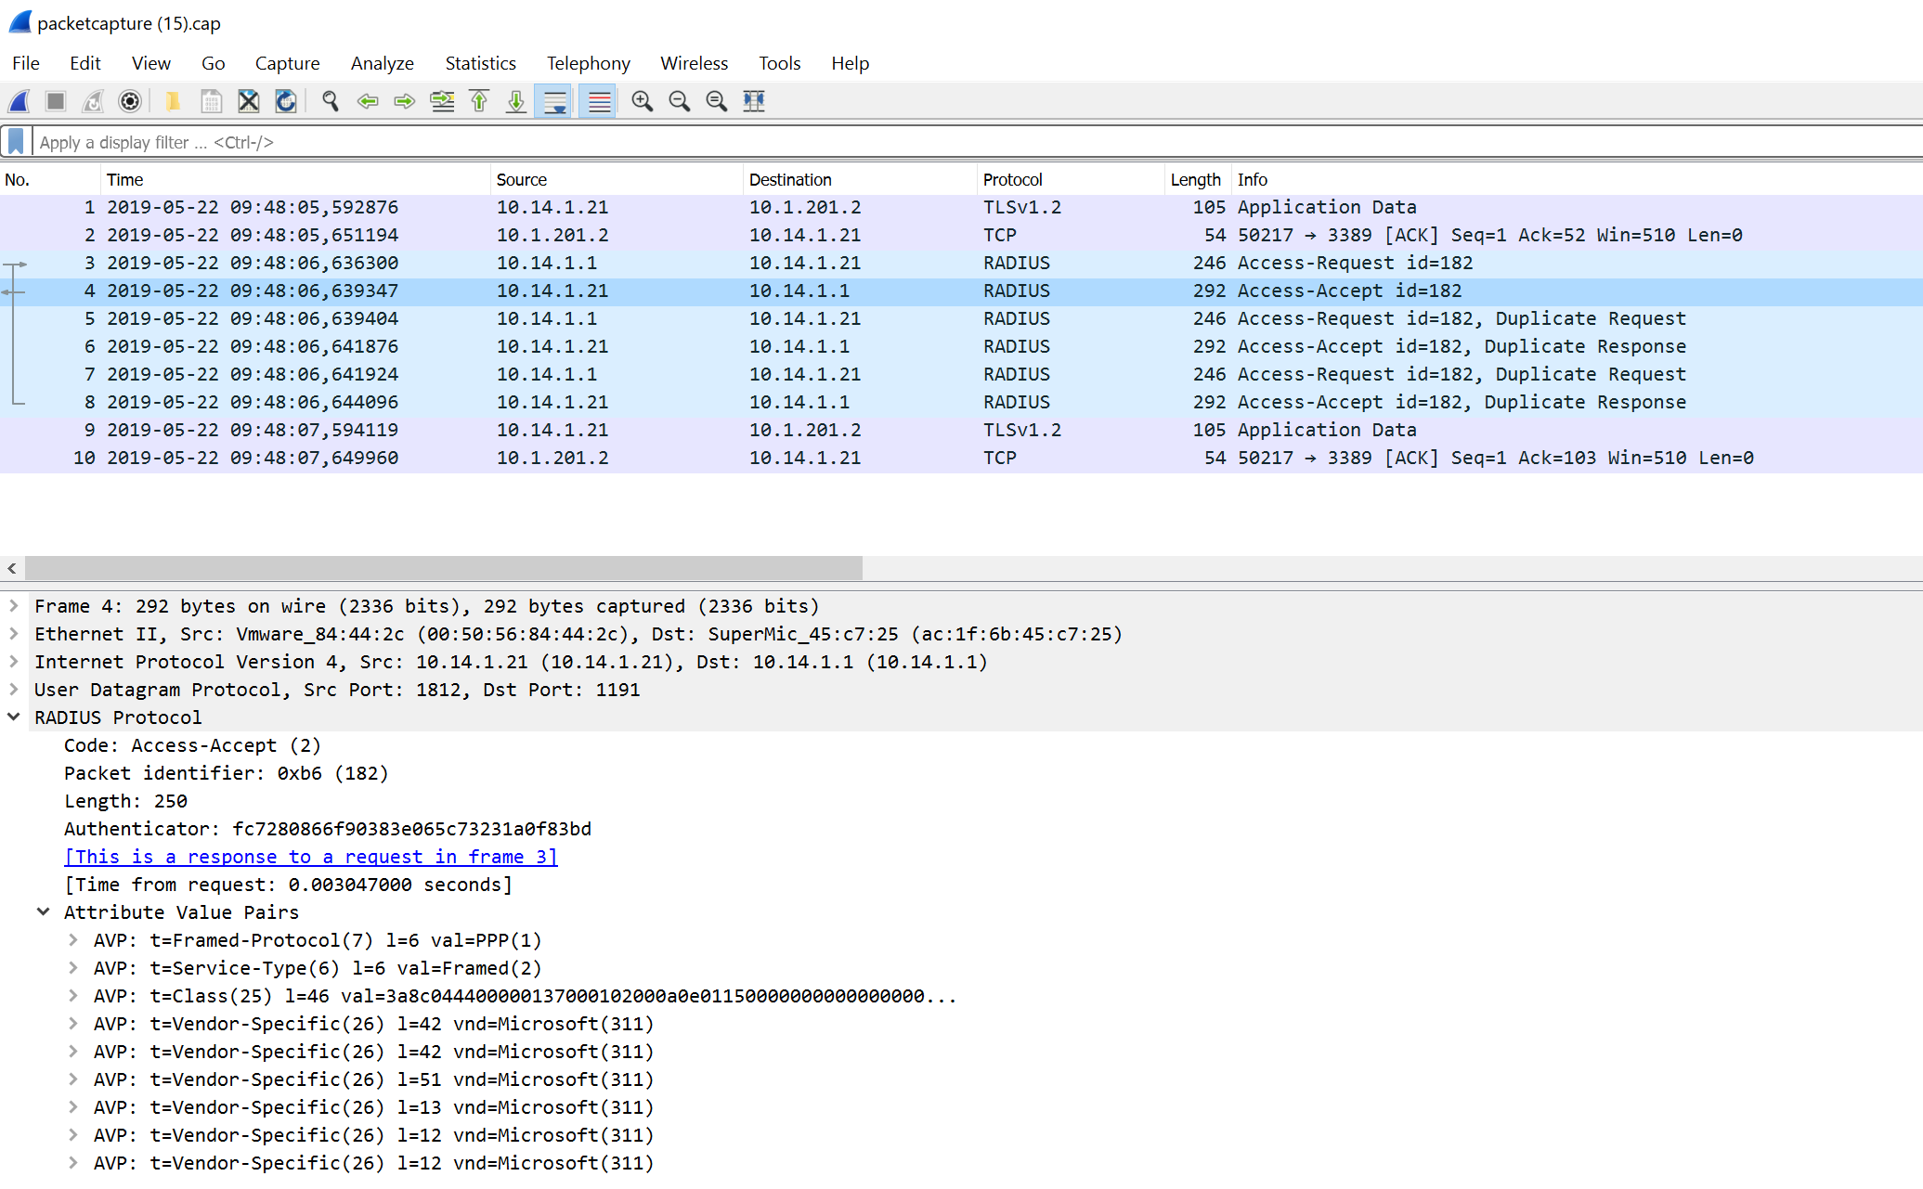1923x1189 pixels.
Task: Expand the Ethernet II tree node
Action: coord(14,634)
